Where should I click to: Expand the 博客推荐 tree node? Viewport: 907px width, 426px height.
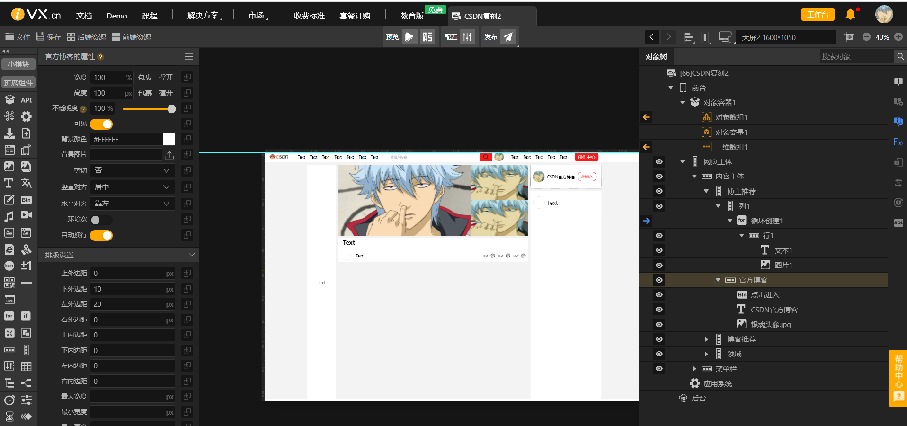pyautogui.click(x=706, y=339)
